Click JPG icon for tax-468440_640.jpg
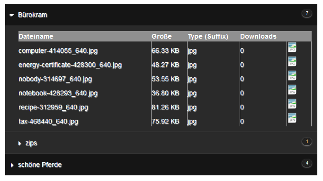Image resolution: width=323 pixels, height=181 pixels. tap(292, 118)
